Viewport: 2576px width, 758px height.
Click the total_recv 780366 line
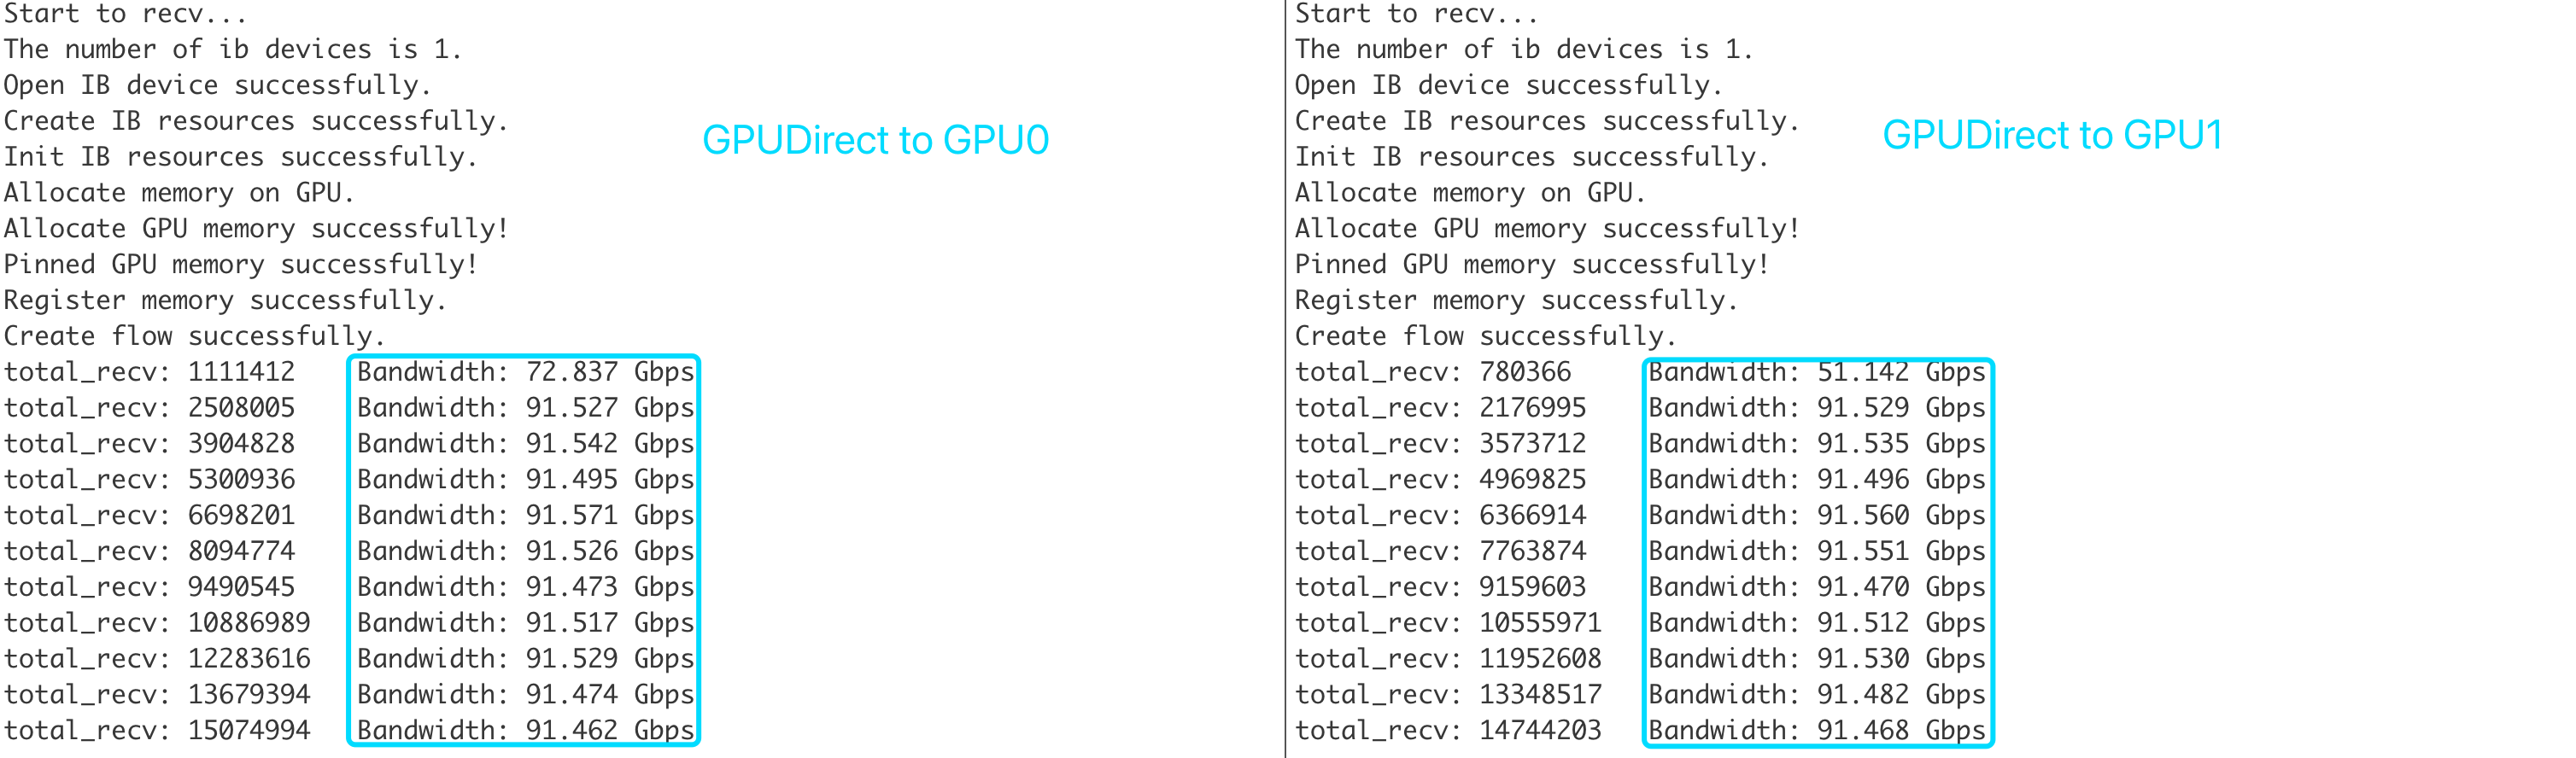coord(1432,372)
